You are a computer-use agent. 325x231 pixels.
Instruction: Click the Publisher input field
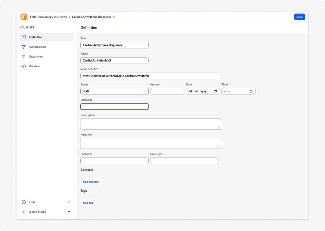[114, 161]
